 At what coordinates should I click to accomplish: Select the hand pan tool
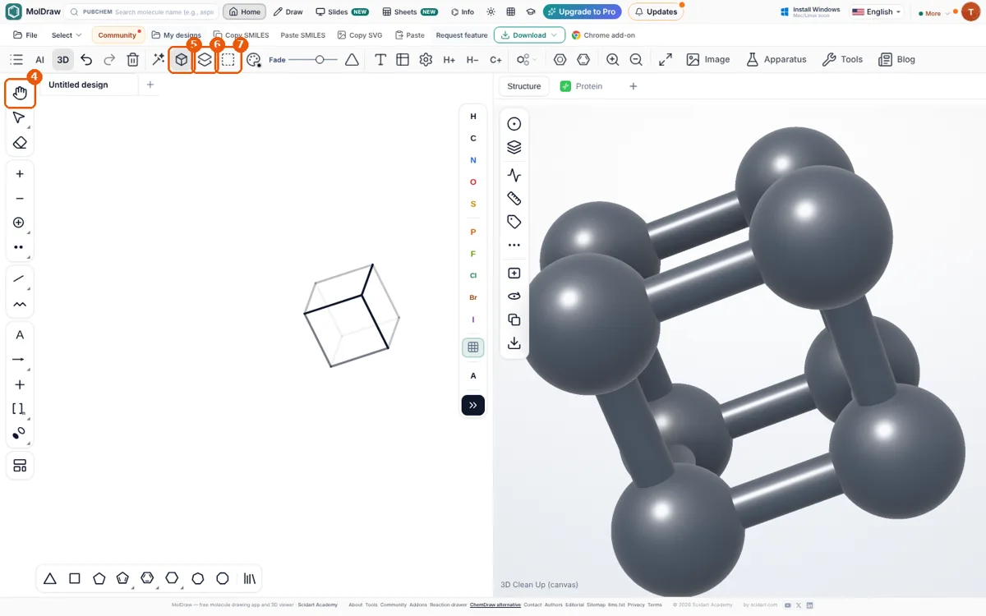pos(20,94)
